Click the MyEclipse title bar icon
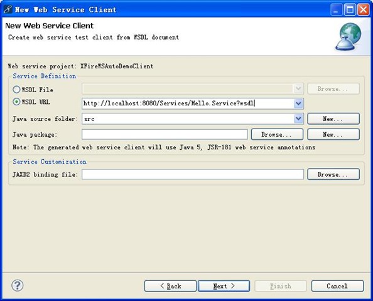The height and width of the screenshot is (301, 373). (8, 9)
